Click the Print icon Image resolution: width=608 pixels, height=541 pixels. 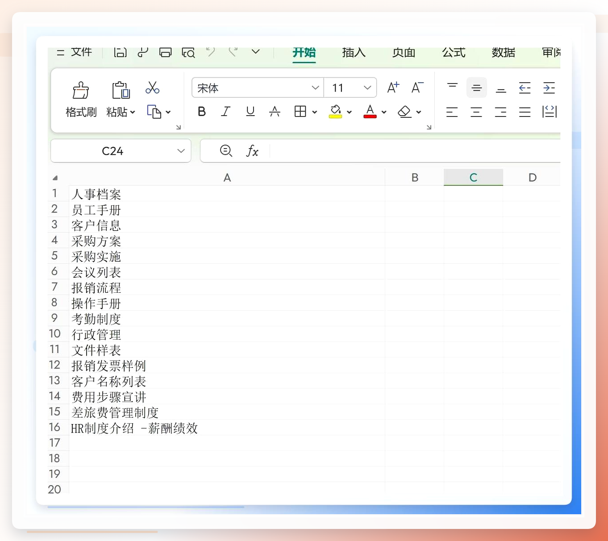166,52
